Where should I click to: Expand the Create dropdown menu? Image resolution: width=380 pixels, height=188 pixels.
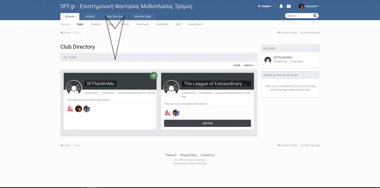tap(265, 6)
